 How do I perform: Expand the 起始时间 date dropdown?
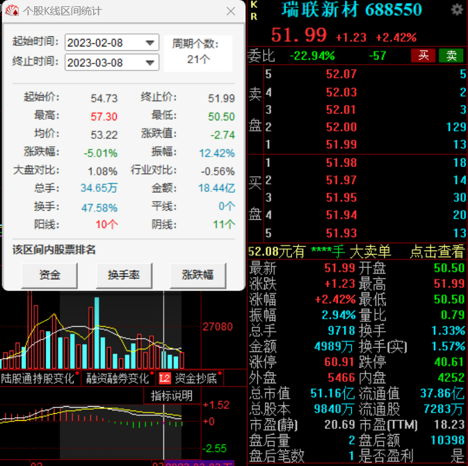150,43
